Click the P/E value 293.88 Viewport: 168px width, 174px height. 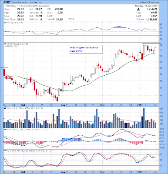(x=59, y=9)
